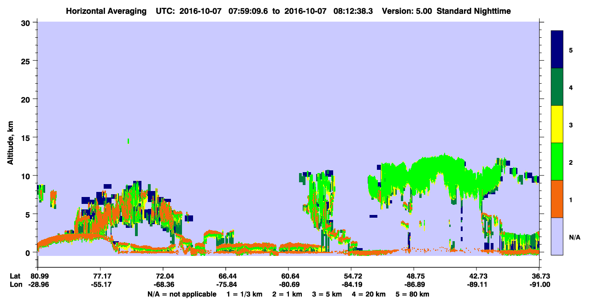Click the dark green level 4 legend swatch
Screen dimensions: 599x307
coord(557,87)
